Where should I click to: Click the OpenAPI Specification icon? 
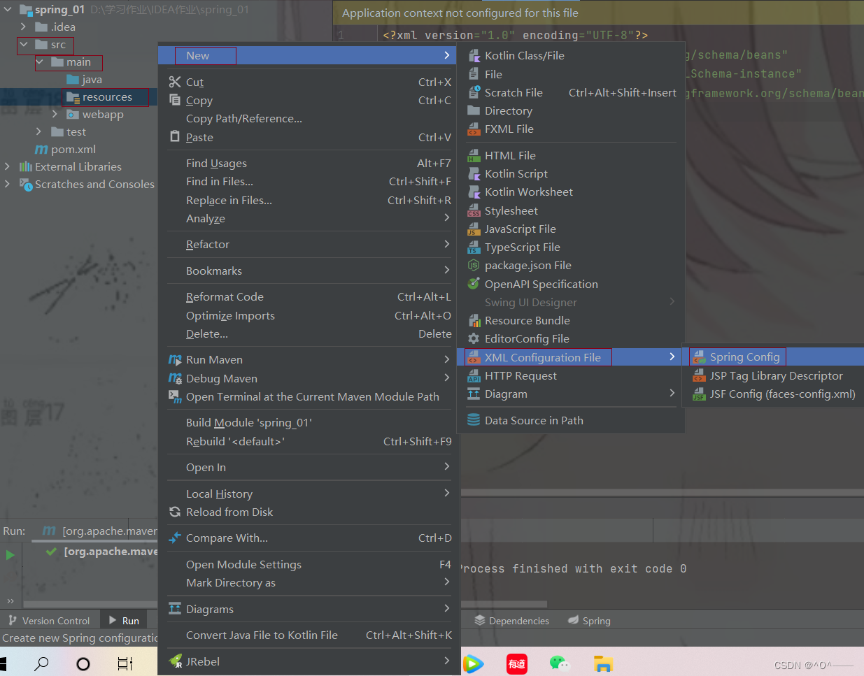pos(474,284)
